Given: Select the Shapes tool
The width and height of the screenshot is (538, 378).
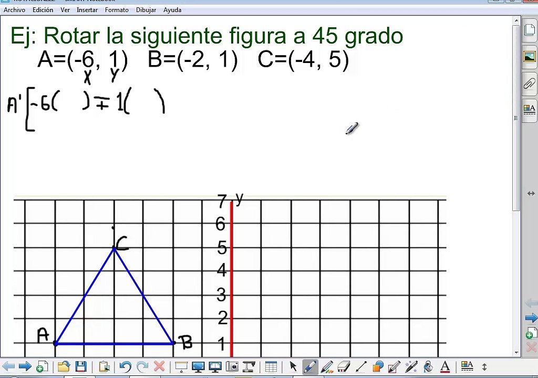Looking at the screenshot, I should click(x=378, y=366).
